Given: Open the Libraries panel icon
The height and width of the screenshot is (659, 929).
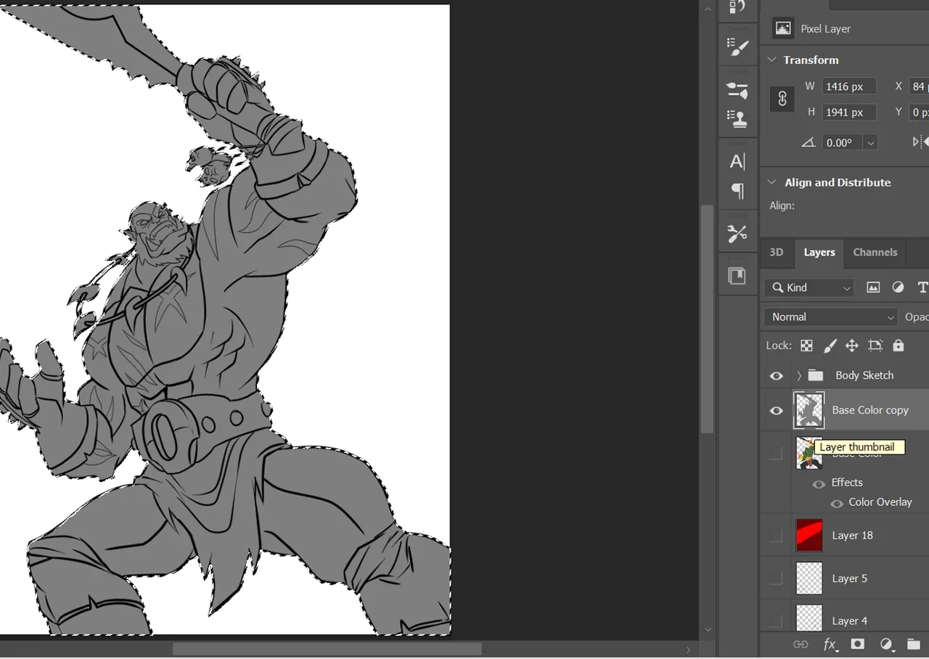Looking at the screenshot, I should click(737, 277).
